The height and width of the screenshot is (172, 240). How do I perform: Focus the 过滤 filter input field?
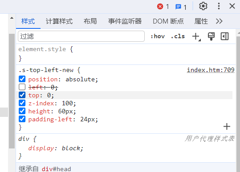[81, 36]
